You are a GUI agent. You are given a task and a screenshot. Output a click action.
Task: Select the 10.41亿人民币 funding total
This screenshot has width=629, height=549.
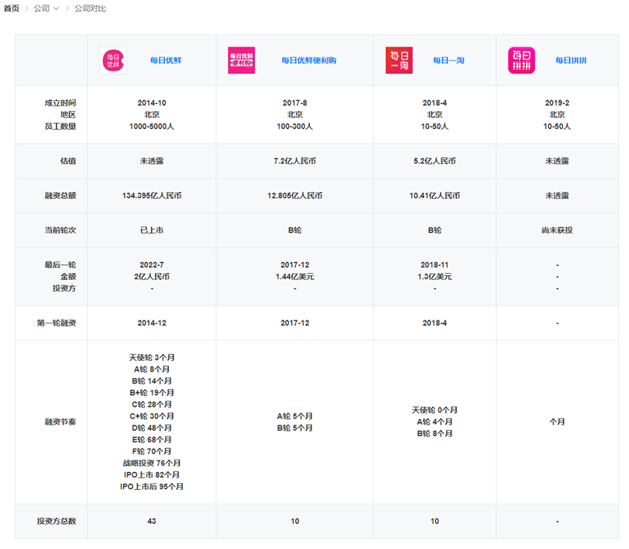434,195
